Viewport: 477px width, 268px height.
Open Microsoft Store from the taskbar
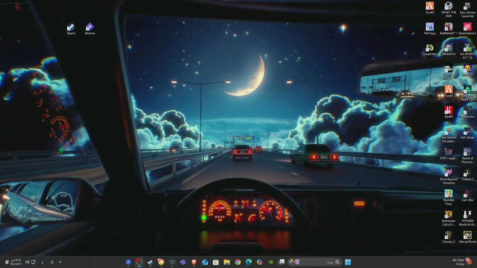coord(216,262)
